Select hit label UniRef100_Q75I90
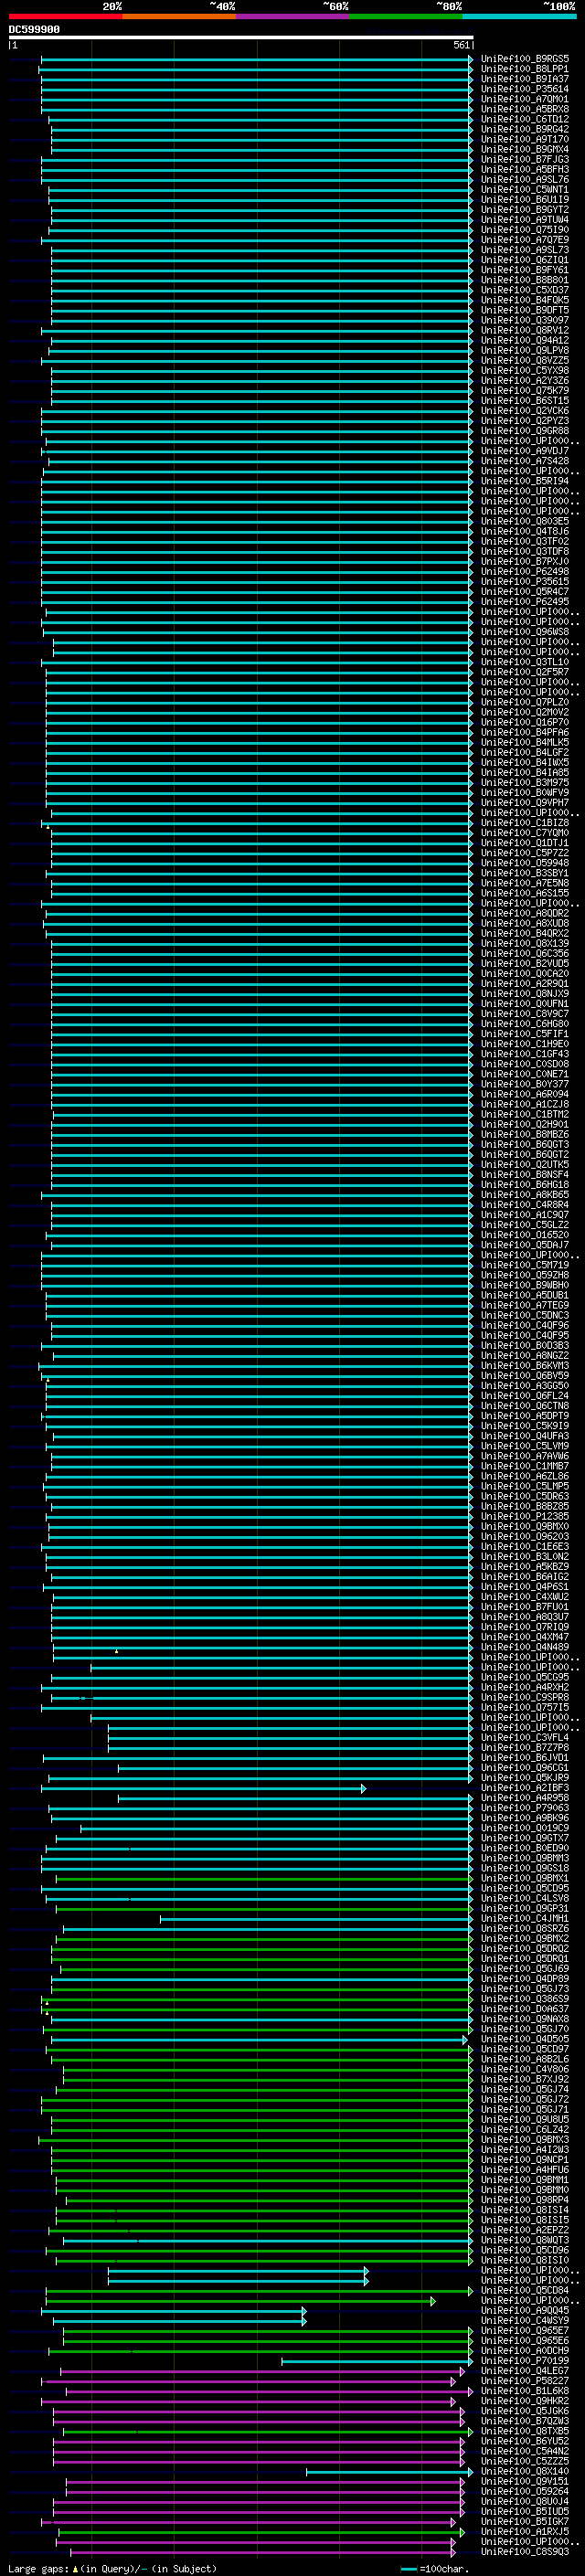 pyautogui.click(x=524, y=230)
